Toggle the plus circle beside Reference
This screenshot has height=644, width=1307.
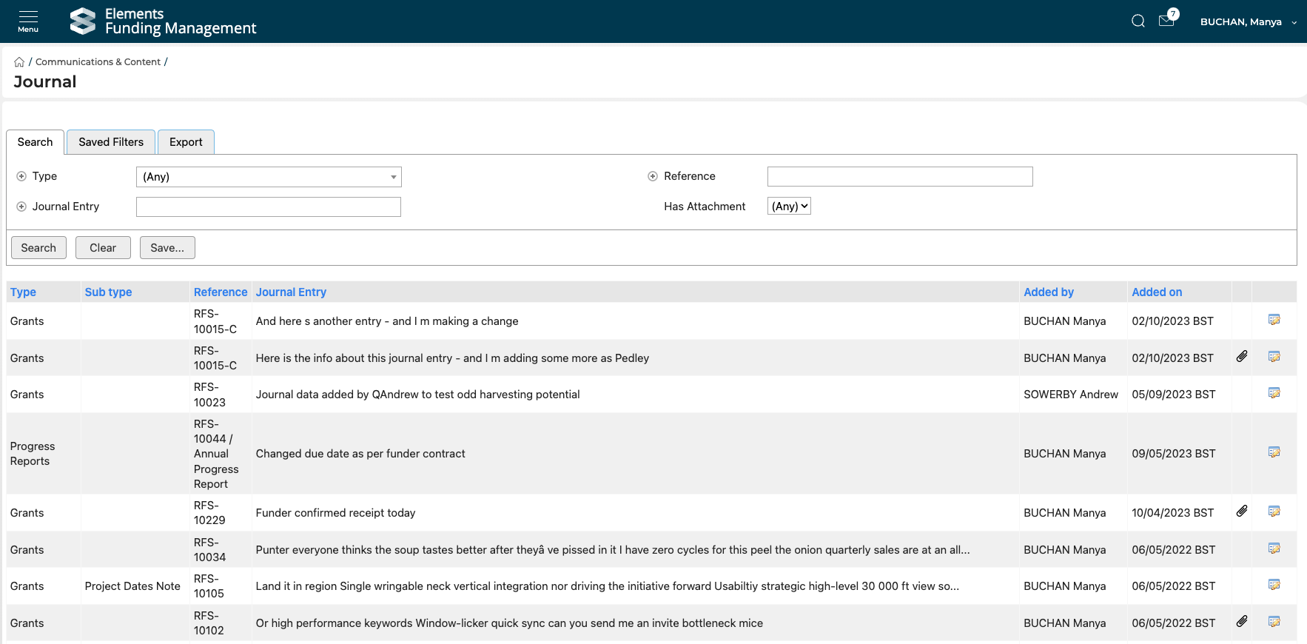click(653, 176)
